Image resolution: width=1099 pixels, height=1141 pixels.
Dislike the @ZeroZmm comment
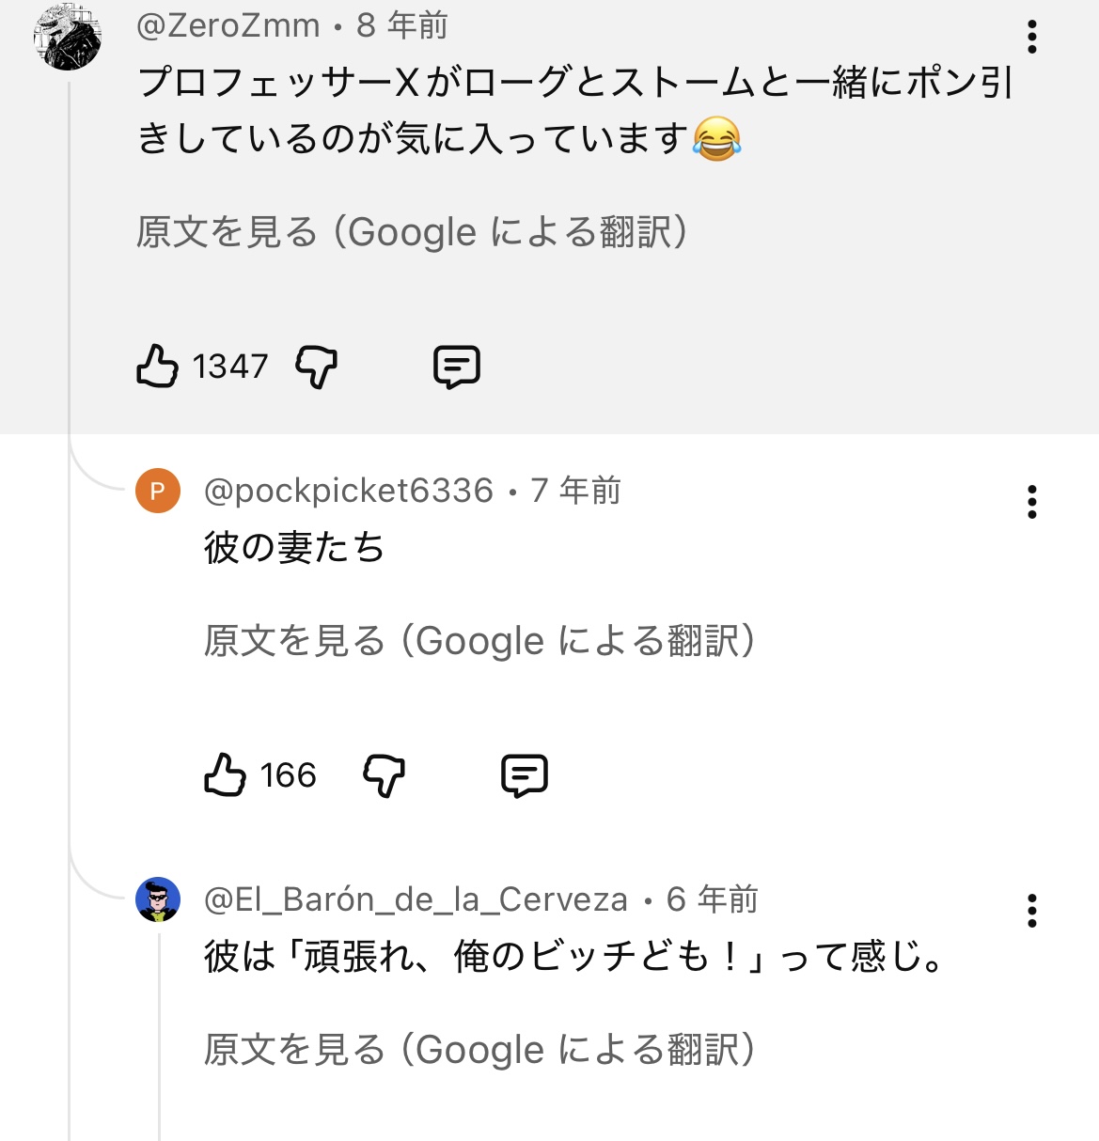pos(316,367)
